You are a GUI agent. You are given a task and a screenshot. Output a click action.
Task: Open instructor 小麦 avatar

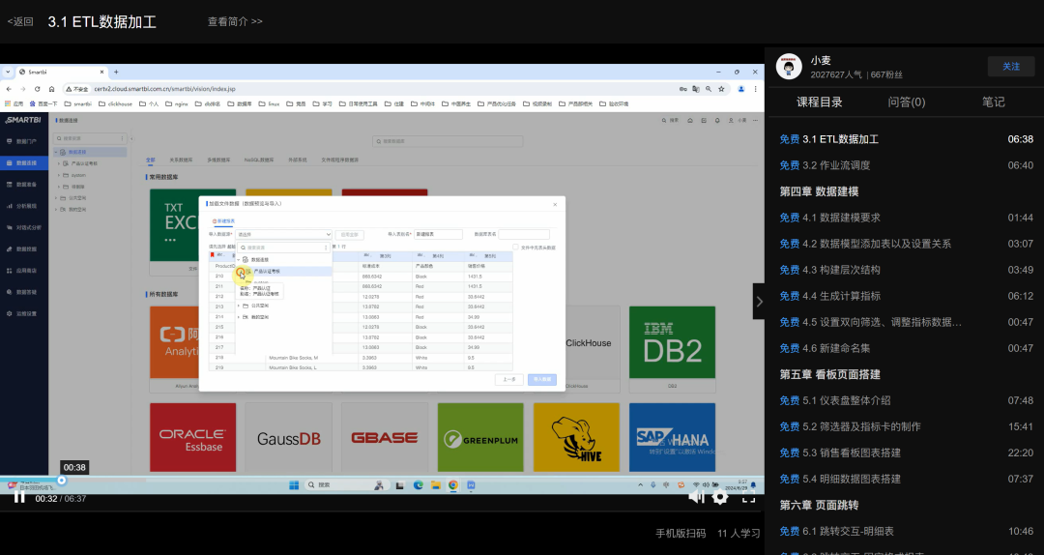point(789,67)
